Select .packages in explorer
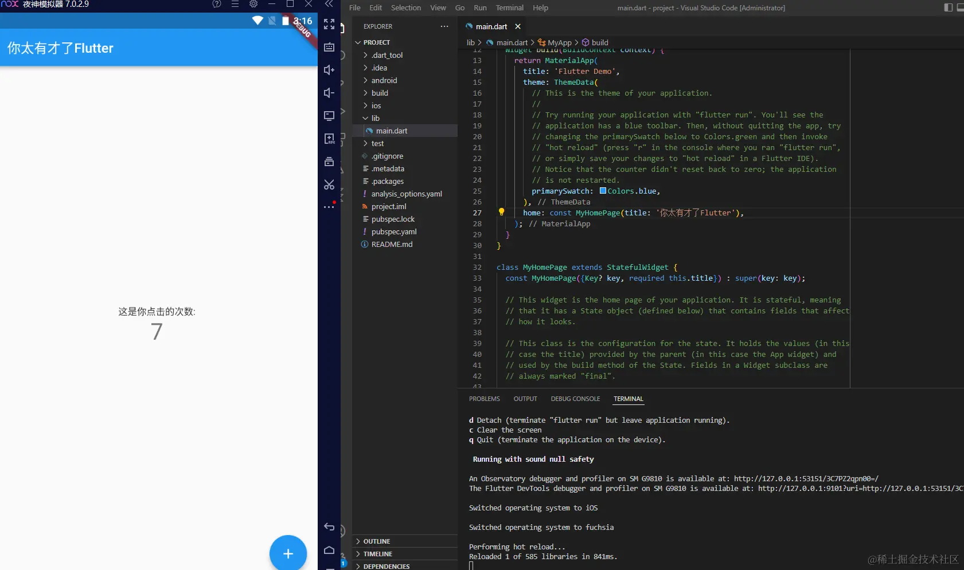 click(405, 181)
